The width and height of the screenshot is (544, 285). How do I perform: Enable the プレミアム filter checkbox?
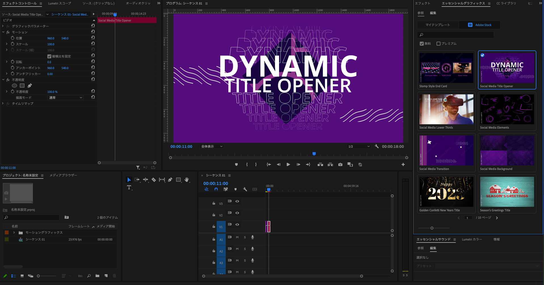click(x=438, y=44)
